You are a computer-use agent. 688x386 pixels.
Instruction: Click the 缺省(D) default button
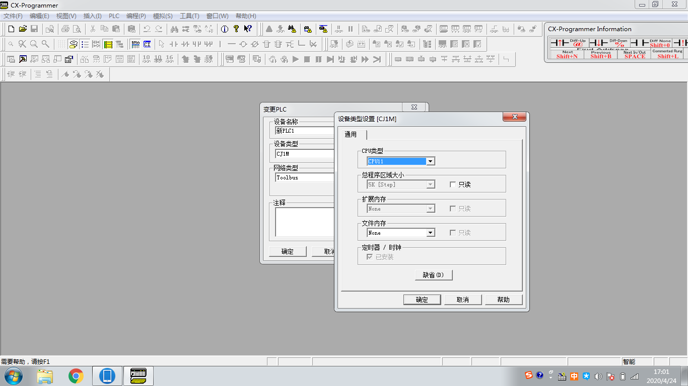tap(433, 275)
